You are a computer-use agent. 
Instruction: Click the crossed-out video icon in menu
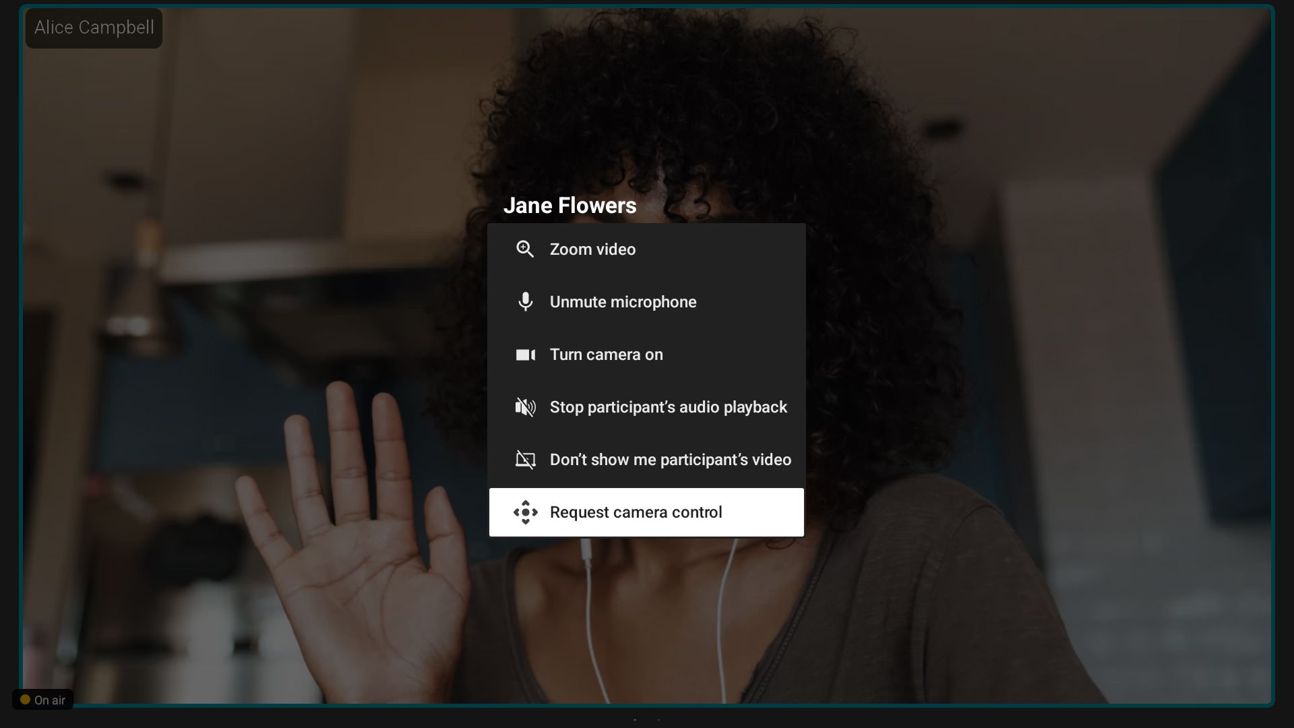pyautogui.click(x=525, y=460)
